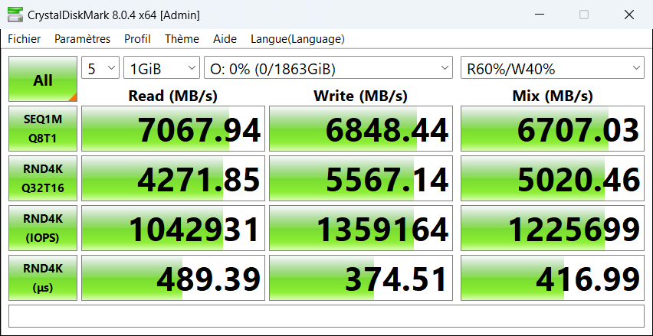Click the CrystalDiskMark app icon in title bar
The height and width of the screenshot is (336, 653).
click(x=14, y=15)
